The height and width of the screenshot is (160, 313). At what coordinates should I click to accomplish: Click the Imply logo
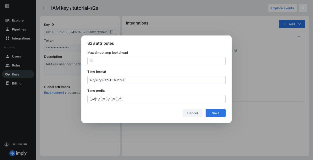[x=18, y=153]
